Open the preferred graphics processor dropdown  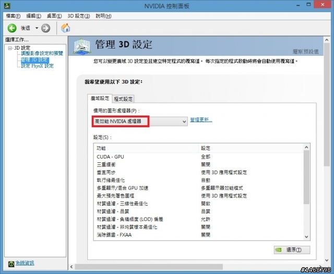coord(140,122)
